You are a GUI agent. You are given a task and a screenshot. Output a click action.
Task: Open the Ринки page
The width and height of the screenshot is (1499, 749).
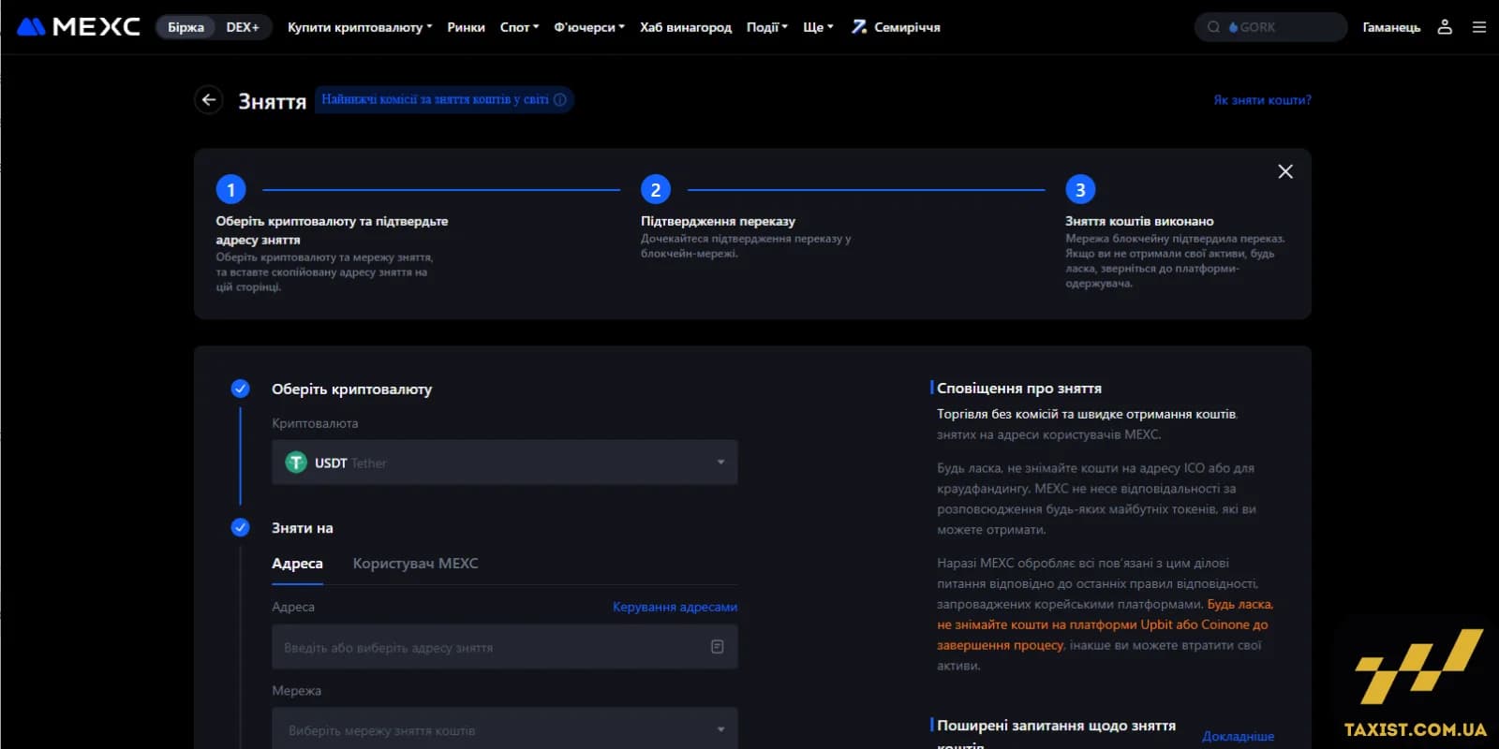466,27
